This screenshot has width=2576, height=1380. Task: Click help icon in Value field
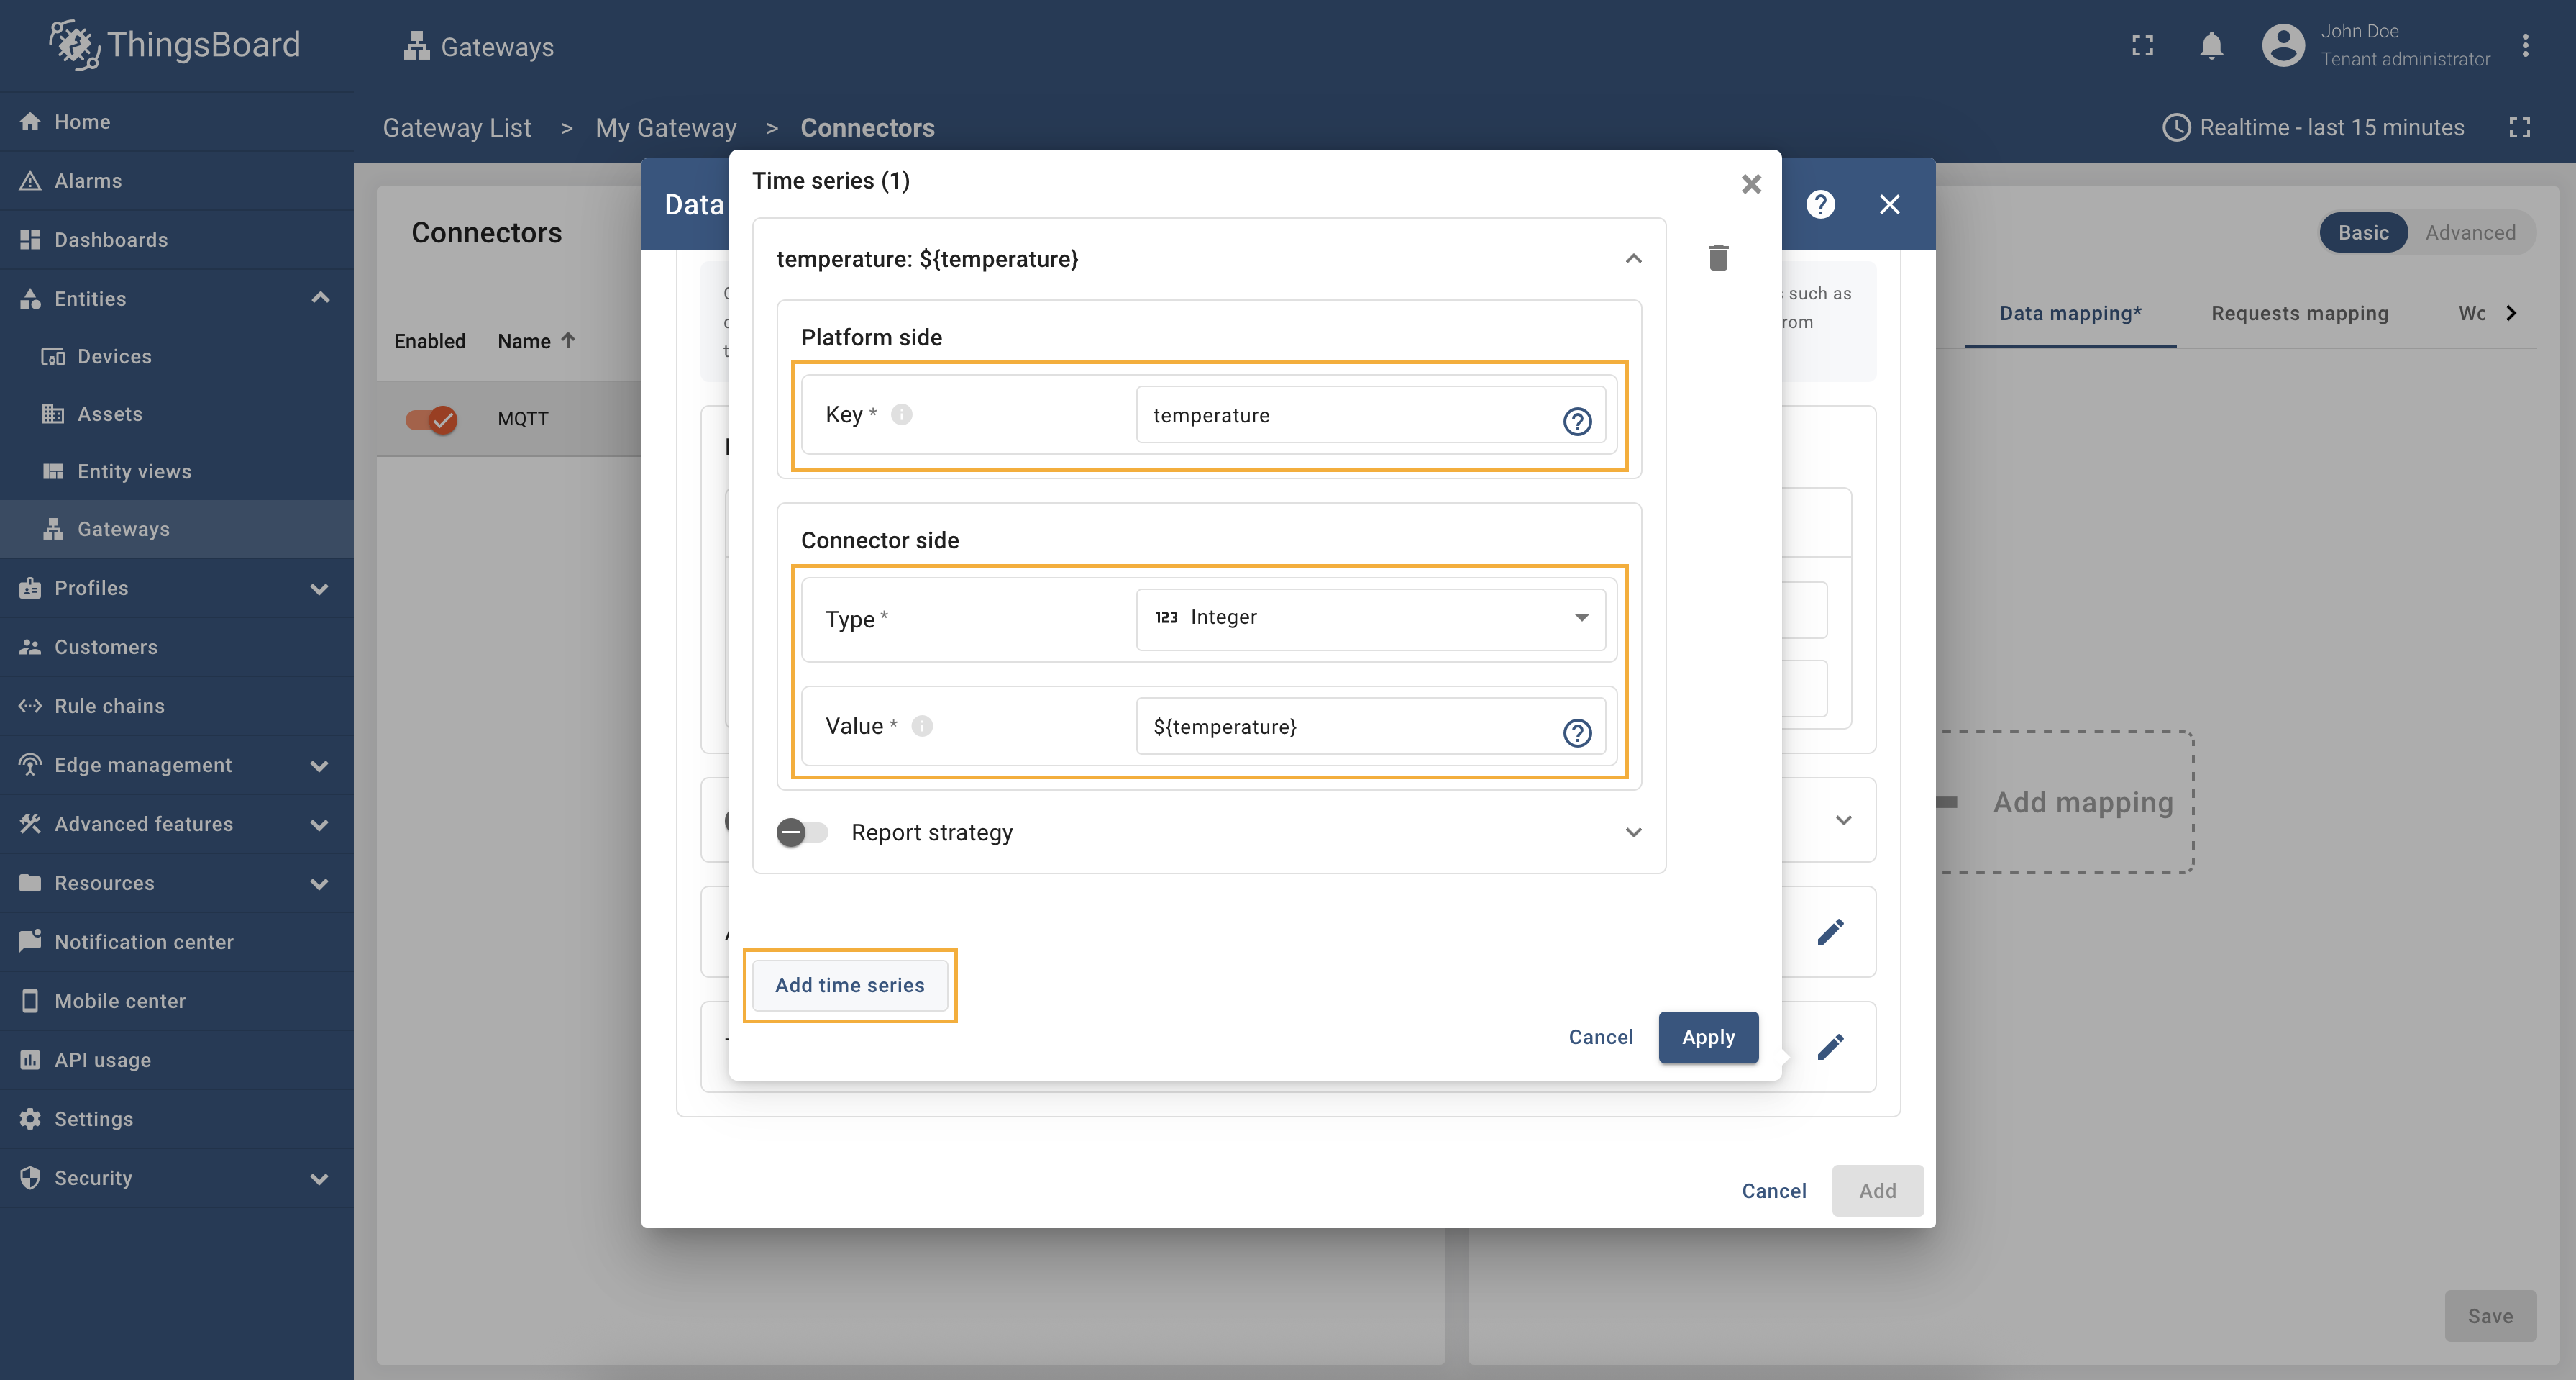coord(1577,732)
